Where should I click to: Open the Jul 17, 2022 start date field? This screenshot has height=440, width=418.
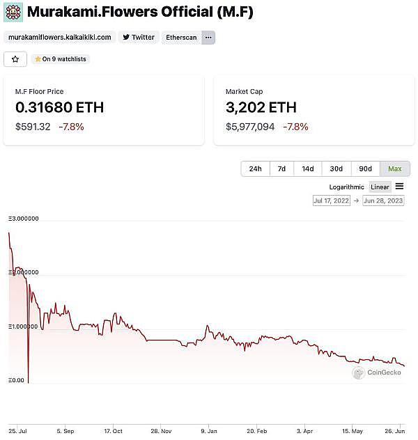332,201
